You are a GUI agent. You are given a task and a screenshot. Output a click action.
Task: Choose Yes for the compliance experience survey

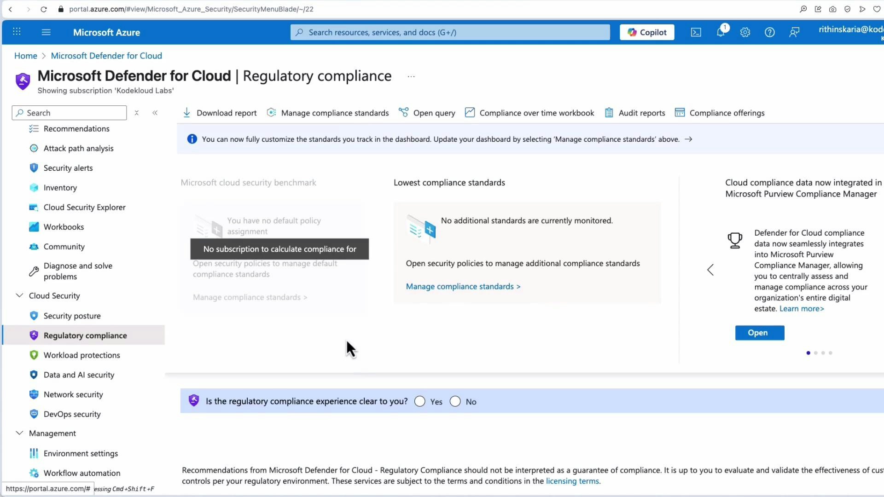tap(419, 401)
